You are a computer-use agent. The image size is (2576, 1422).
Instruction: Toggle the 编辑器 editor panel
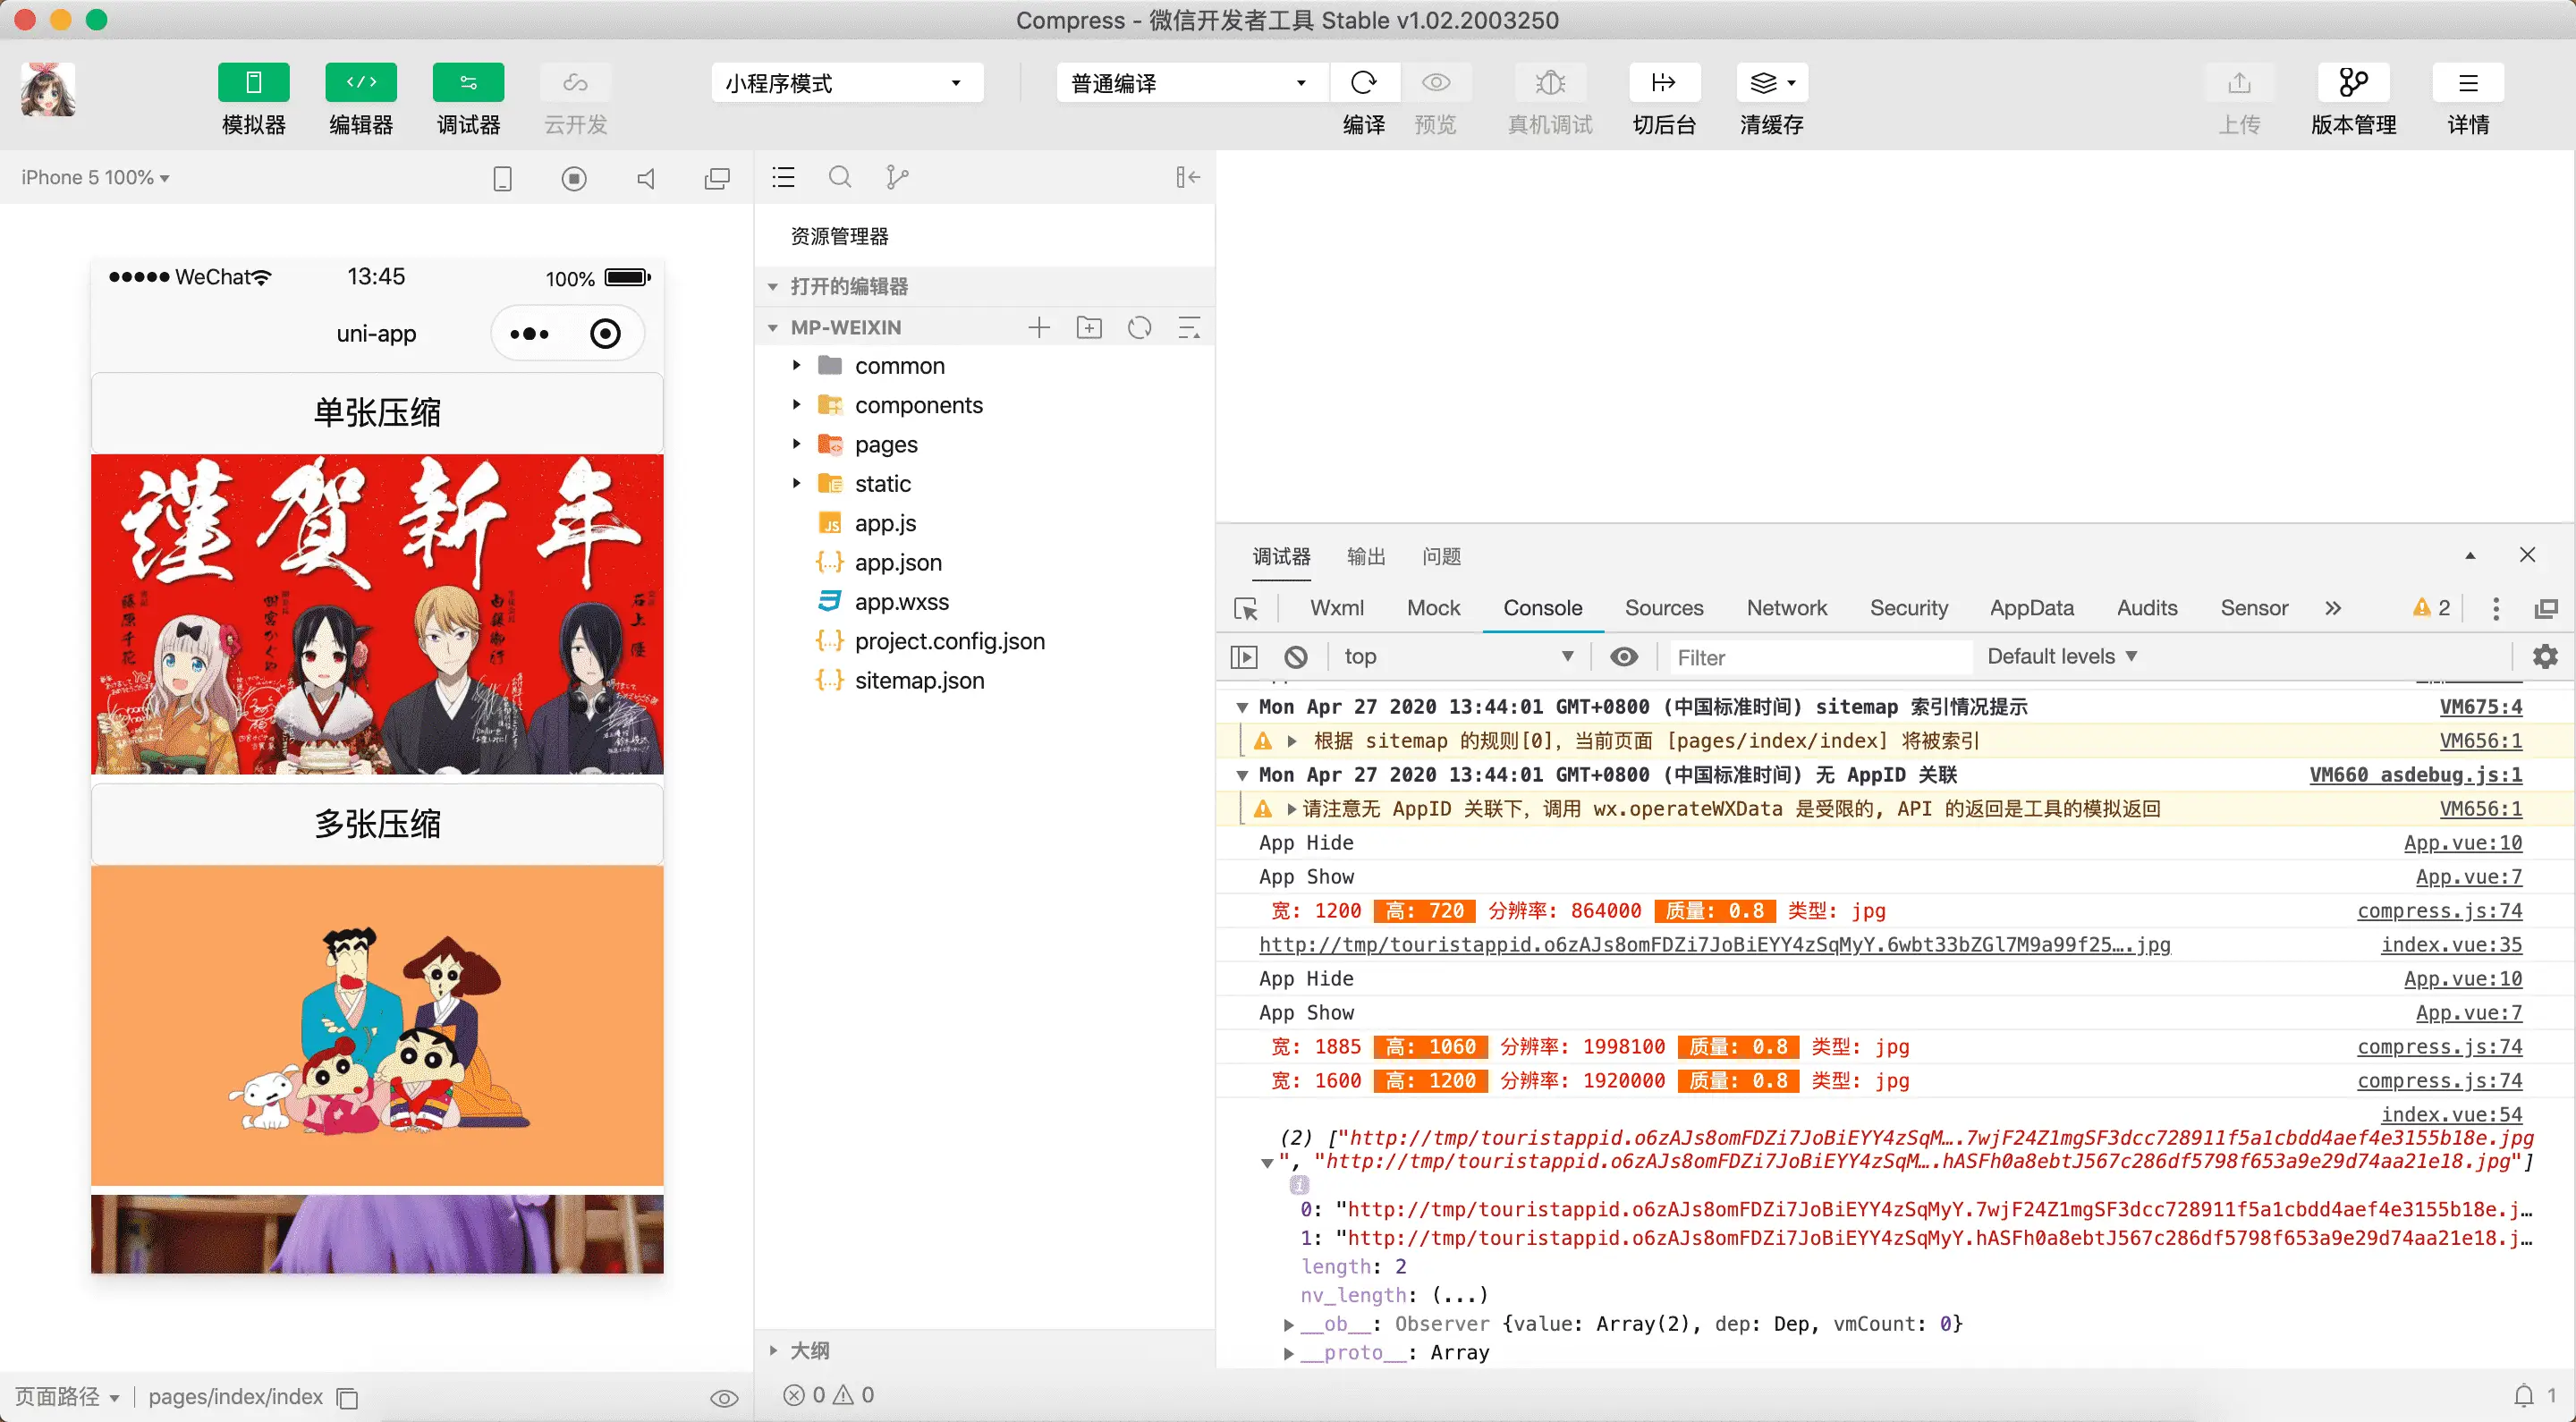(x=360, y=82)
